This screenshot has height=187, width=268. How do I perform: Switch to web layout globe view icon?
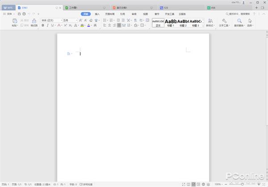pyautogui.click(x=203, y=184)
